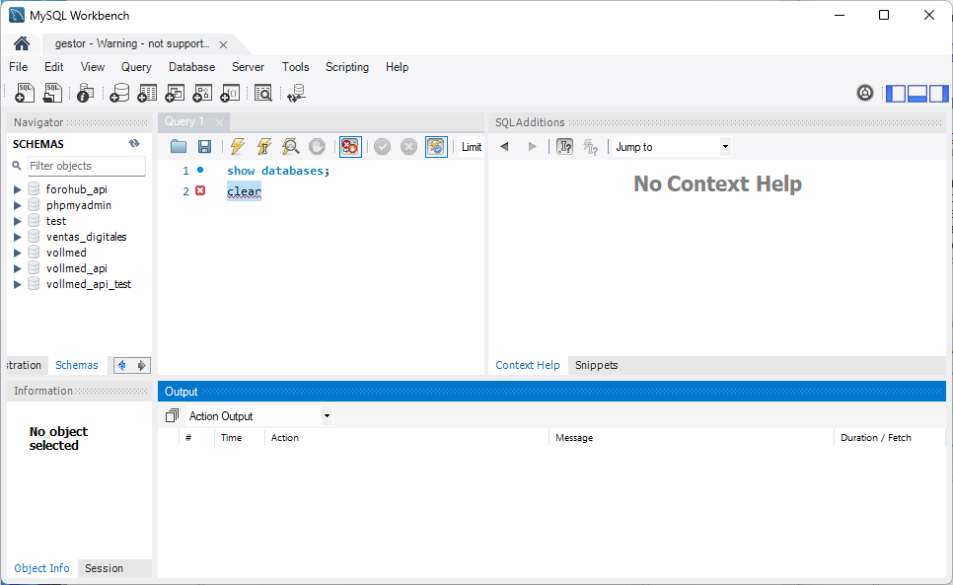
Task: Commit the current transaction
Action: (383, 146)
